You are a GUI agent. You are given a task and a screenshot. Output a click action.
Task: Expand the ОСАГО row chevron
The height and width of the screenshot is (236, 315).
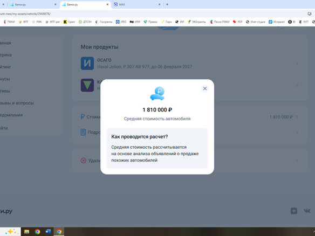(x=297, y=63)
